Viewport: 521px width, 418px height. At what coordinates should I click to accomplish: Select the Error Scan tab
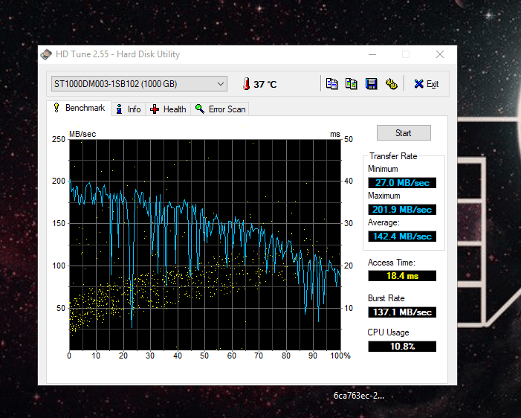(x=220, y=109)
